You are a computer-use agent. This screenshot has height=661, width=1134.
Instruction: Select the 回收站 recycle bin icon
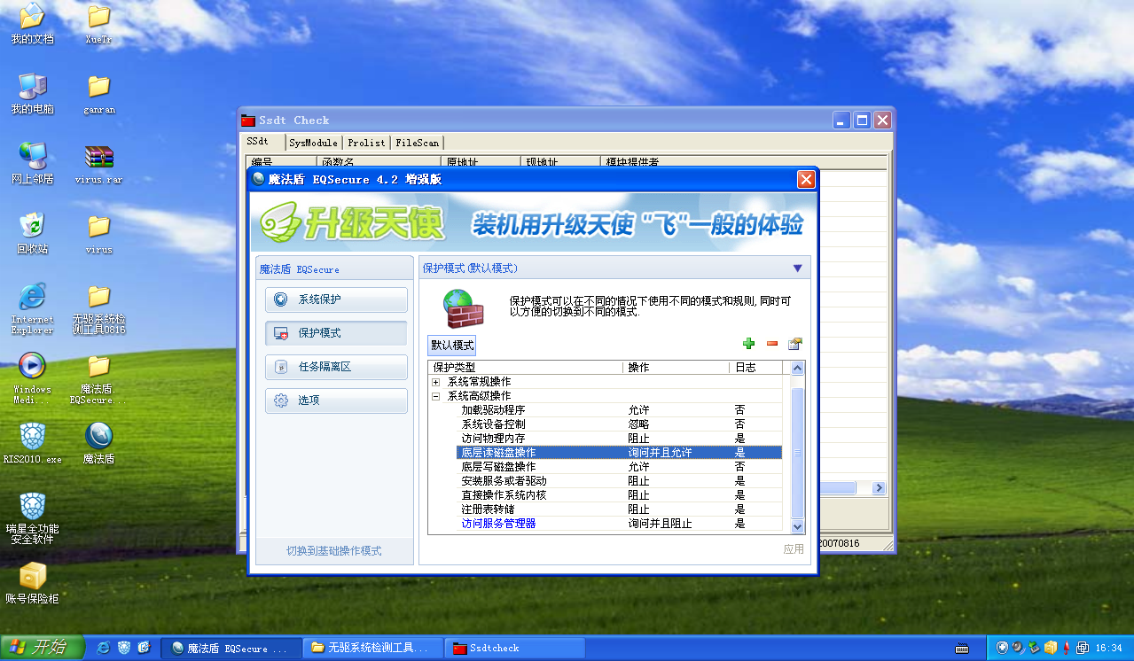click(32, 233)
